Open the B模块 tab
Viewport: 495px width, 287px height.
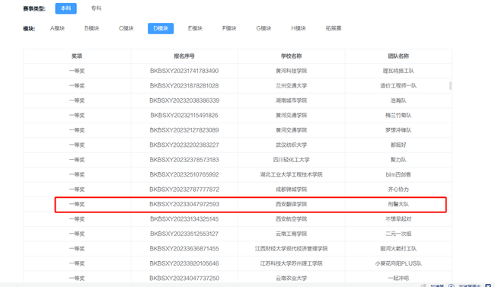(x=92, y=28)
